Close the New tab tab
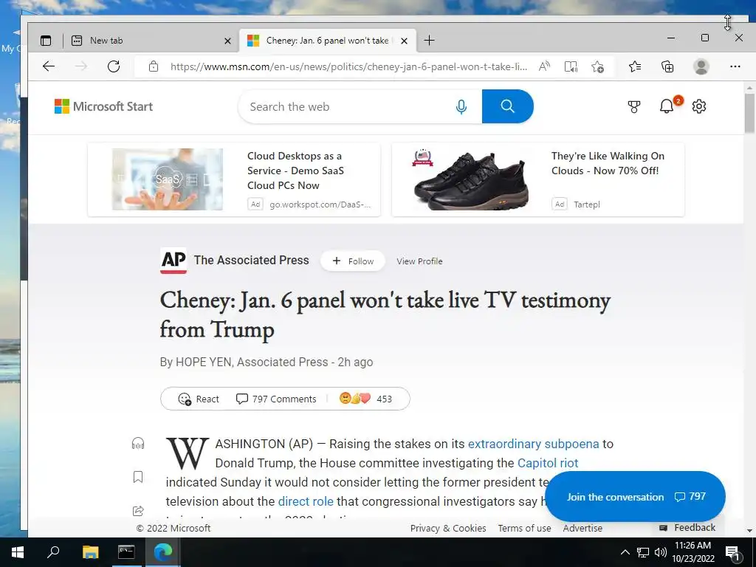The height and width of the screenshot is (567, 756). [227, 41]
